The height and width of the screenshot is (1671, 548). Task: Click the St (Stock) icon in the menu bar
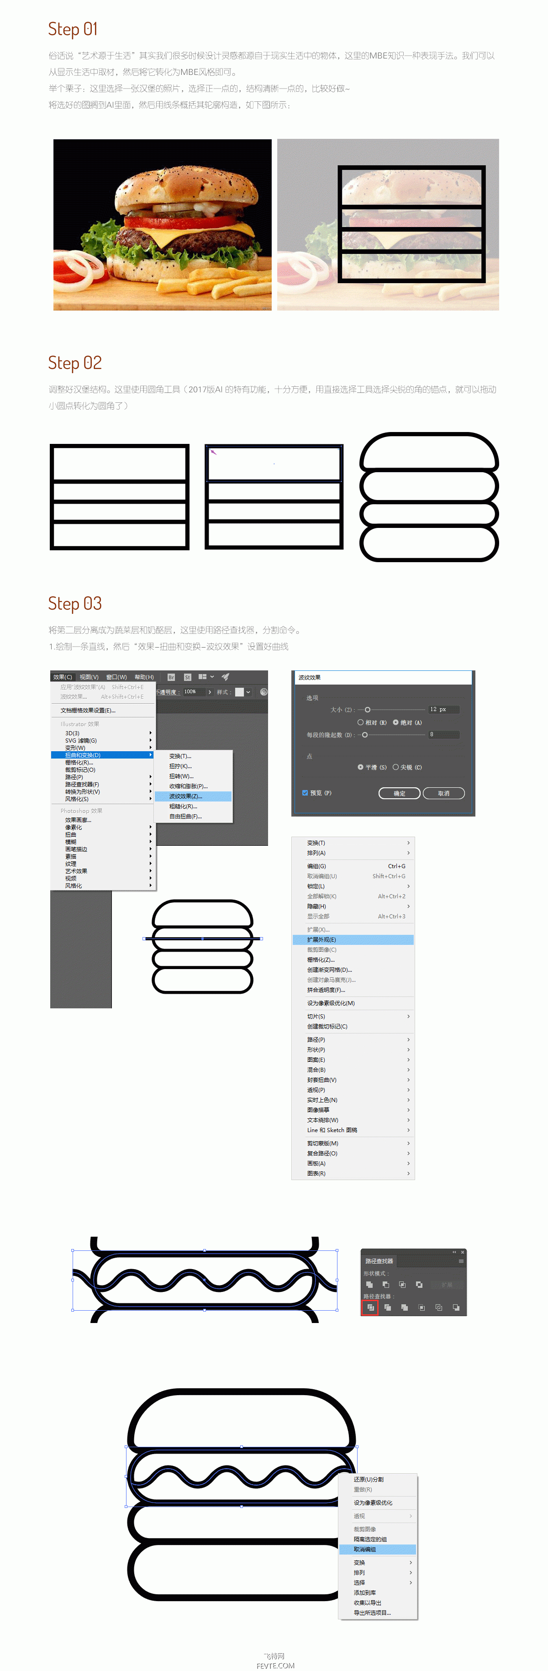[x=187, y=676]
